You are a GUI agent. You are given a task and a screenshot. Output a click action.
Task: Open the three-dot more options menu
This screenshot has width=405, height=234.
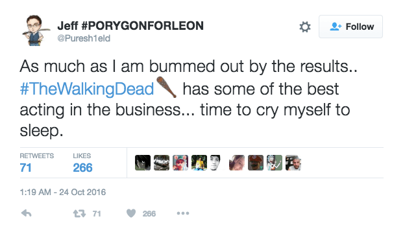[x=183, y=213]
